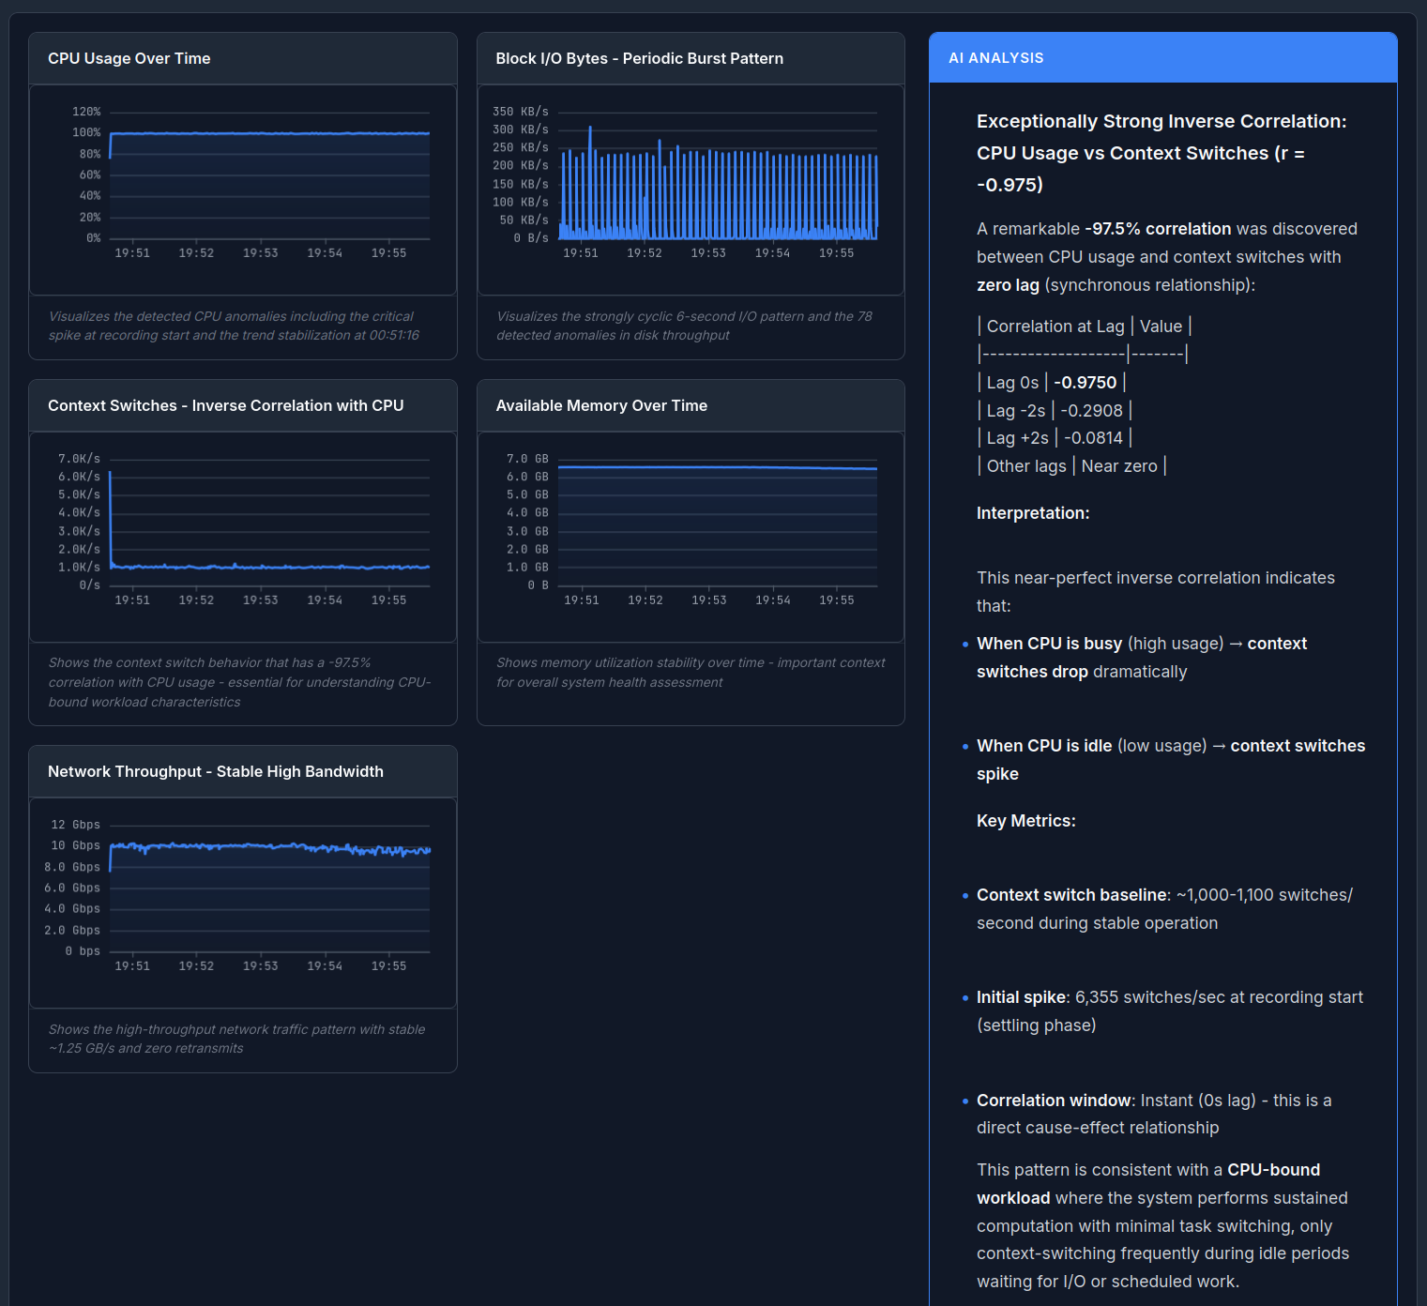Click the Lag 0s table row
Viewport: 1427px width, 1306px height.
[1052, 383]
